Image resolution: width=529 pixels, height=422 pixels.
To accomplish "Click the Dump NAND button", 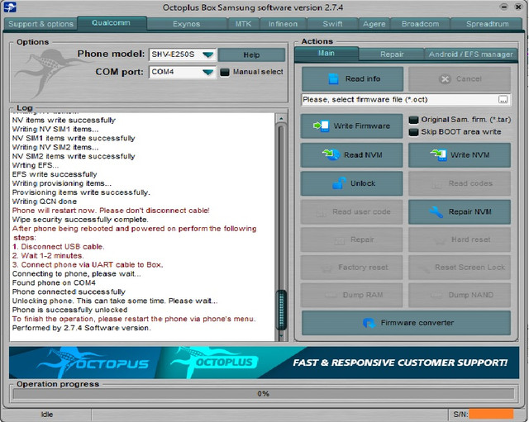I will point(460,295).
